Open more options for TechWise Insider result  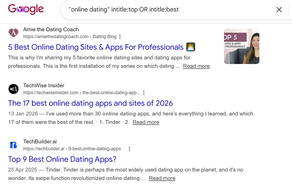click(144, 93)
